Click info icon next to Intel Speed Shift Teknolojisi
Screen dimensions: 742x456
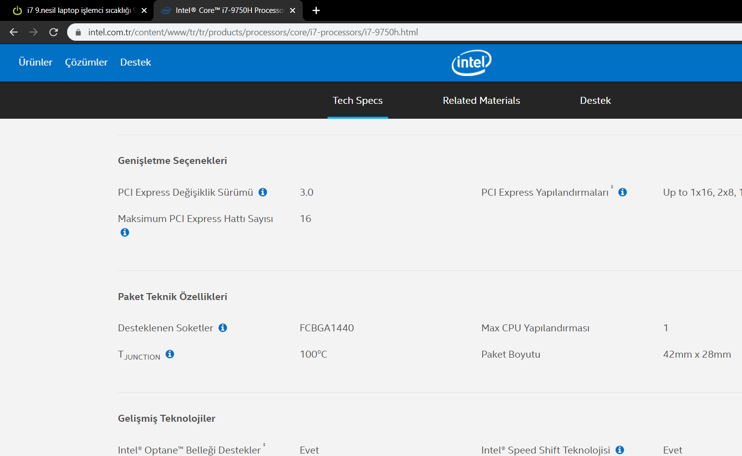click(620, 450)
